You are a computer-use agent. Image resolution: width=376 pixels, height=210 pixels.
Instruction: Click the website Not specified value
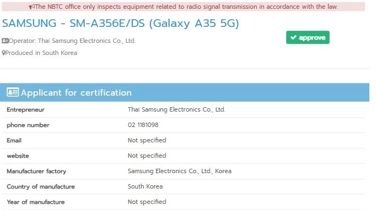pos(147,156)
